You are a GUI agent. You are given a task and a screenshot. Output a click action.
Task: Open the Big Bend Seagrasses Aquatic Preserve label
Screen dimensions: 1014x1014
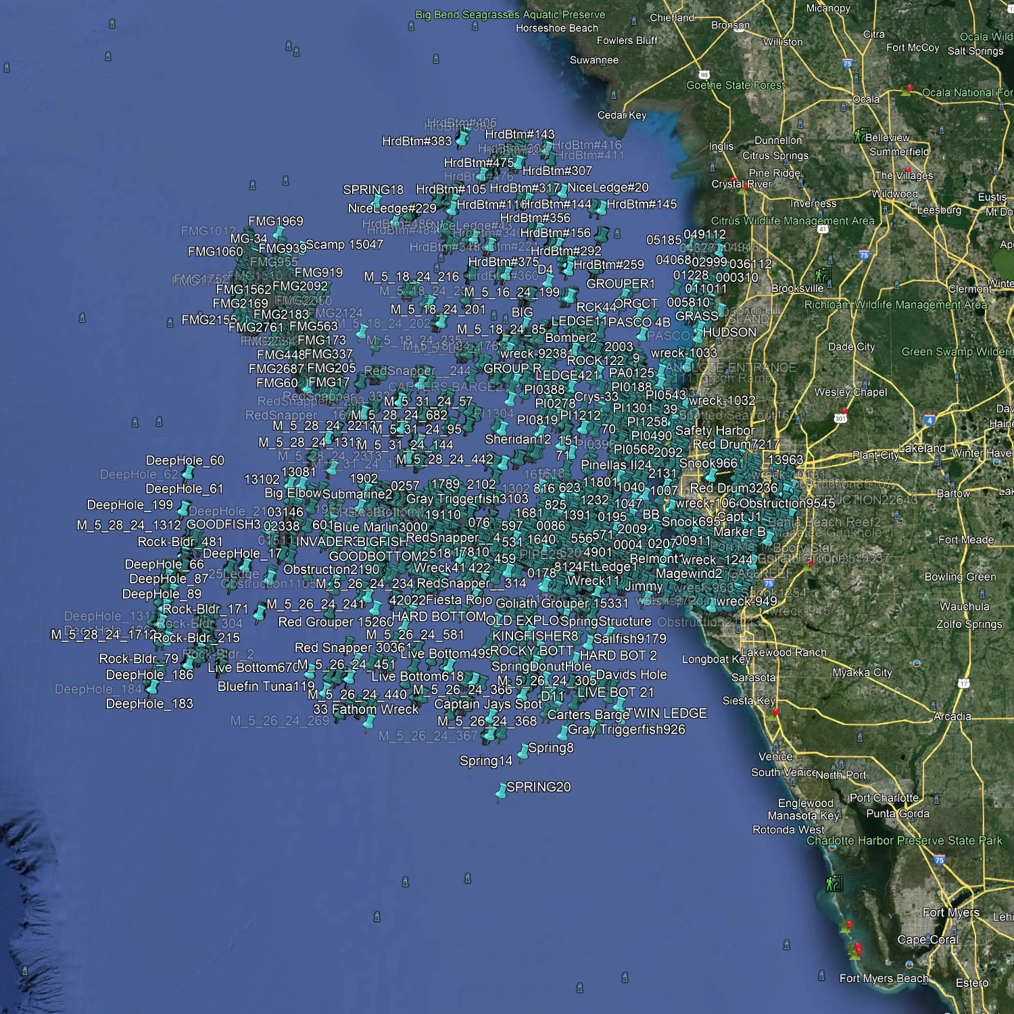point(510,14)
